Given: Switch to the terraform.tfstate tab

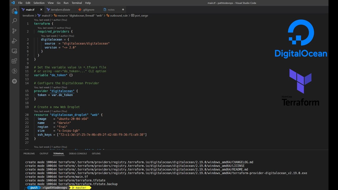Looking at the screenshot, I should pos(60,9).
